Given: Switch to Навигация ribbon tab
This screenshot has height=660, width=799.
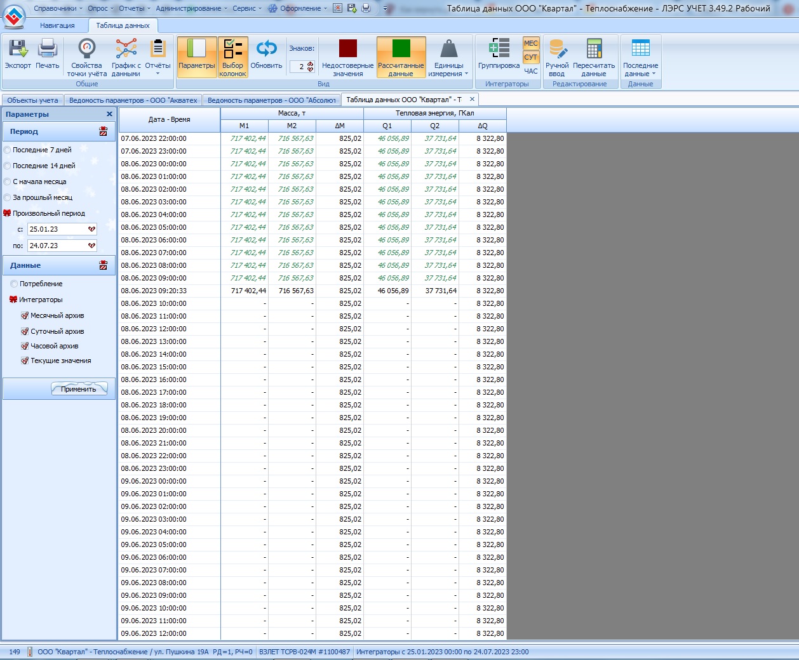Looking at the screenshot, I should point(57,25).
